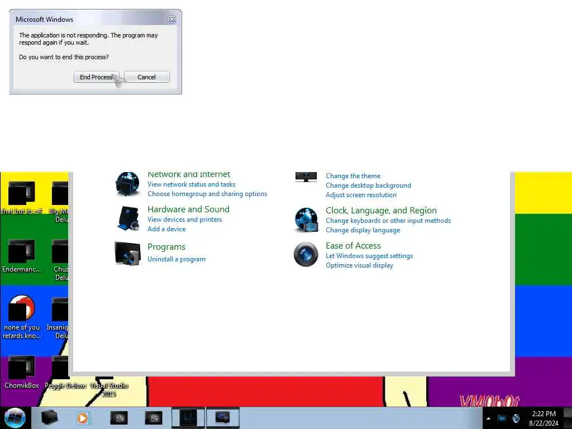Image resolution: width=572 pixels, height=429 pixels.
Task: Click View devices and printers
Action: (x=184, y=219)
